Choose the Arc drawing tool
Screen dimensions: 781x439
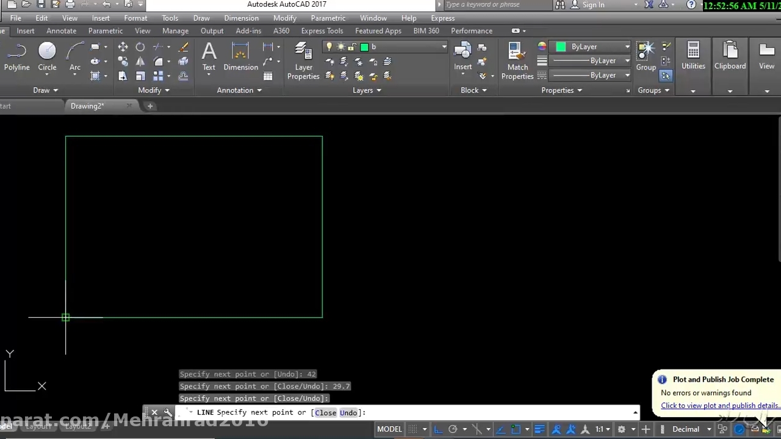tap(74, 57)
